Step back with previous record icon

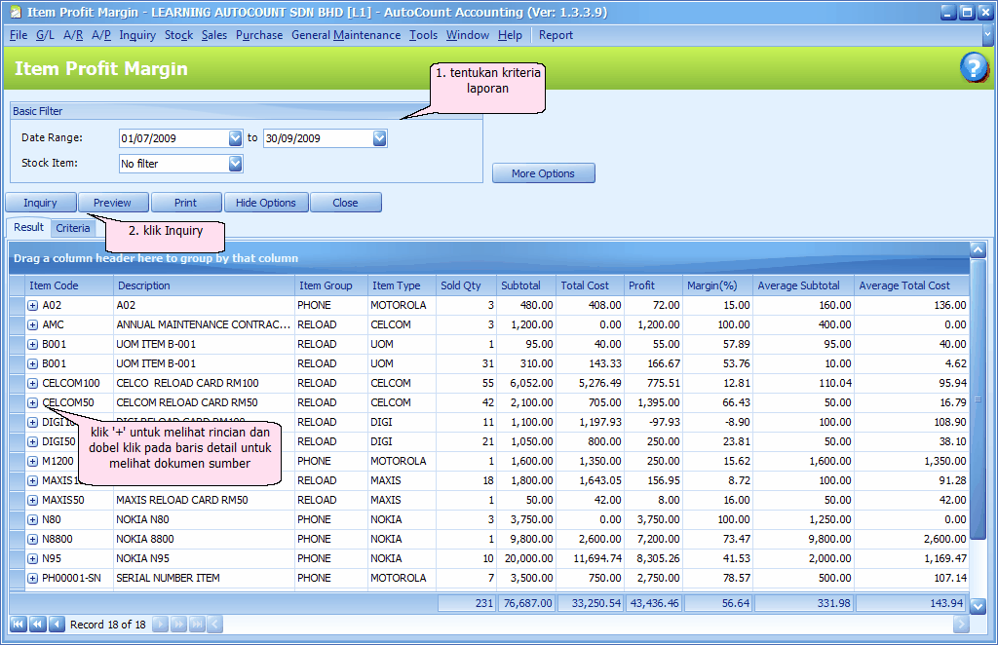click(x=55, y=624)
